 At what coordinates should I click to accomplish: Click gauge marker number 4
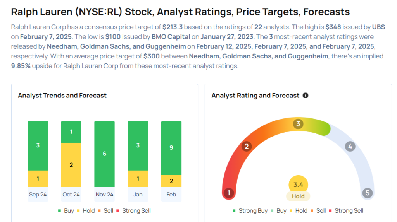click(350, 146)
